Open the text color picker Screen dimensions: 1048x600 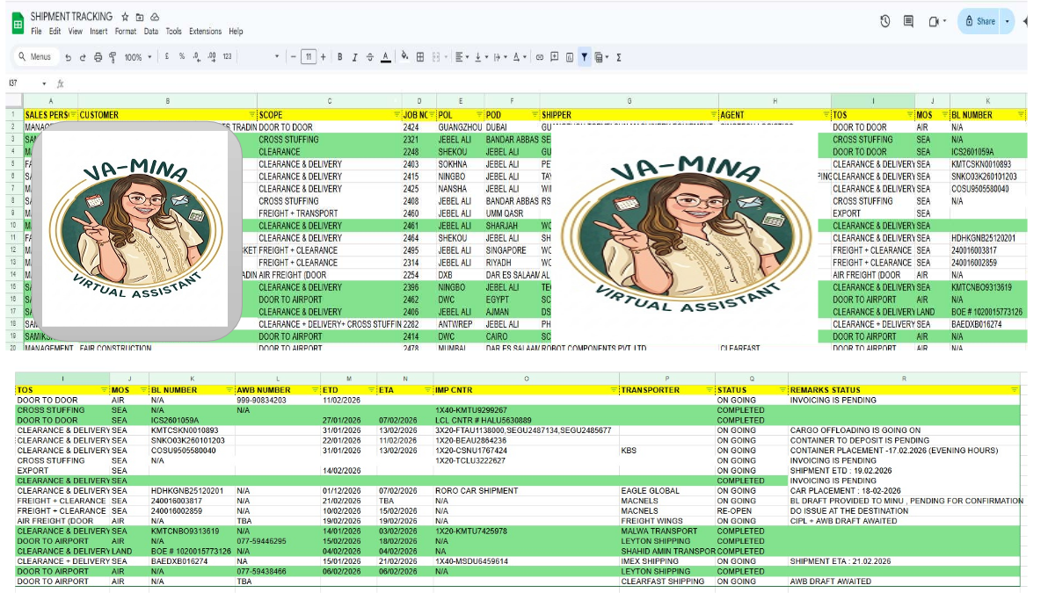[386, 57]
